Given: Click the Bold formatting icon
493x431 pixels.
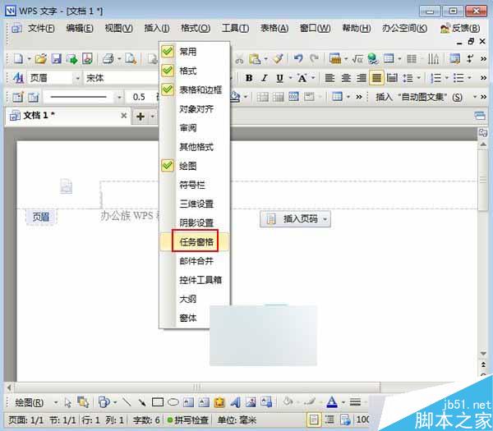Looking at the screenshot, I should [x=249, y=78].
